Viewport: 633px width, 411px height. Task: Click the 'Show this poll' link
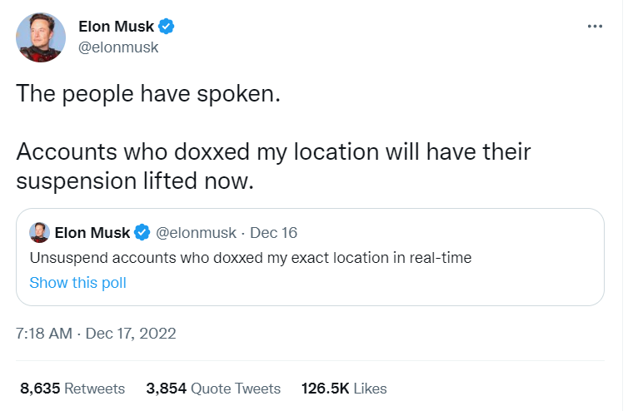click(x=77, y=283)
